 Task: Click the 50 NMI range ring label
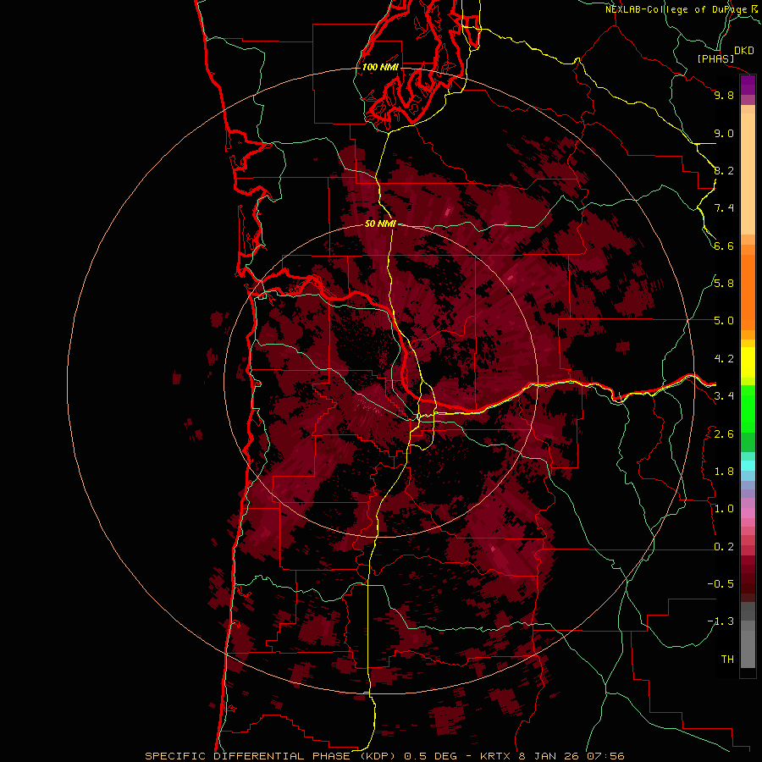[x=380, y=224]
